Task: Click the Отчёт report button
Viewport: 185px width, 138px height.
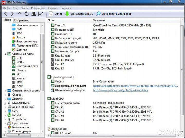Action: tap(55, 14)
